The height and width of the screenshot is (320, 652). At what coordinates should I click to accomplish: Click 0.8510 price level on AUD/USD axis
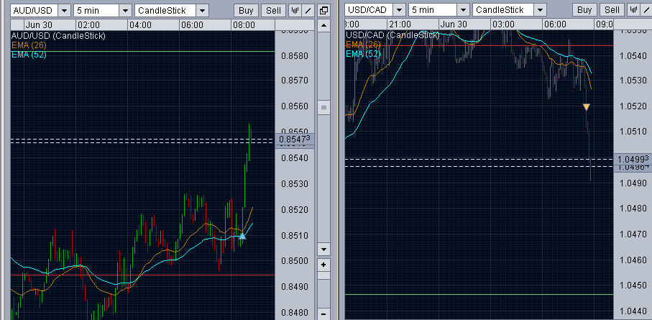(295, 236)
